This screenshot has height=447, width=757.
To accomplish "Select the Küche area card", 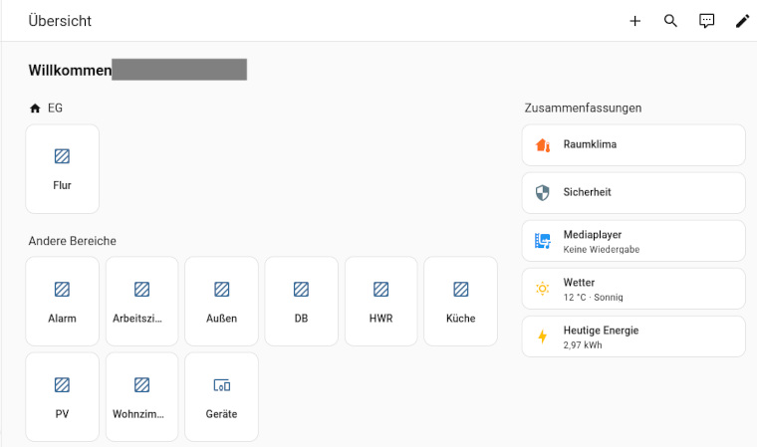I will (x=460, y=302).
